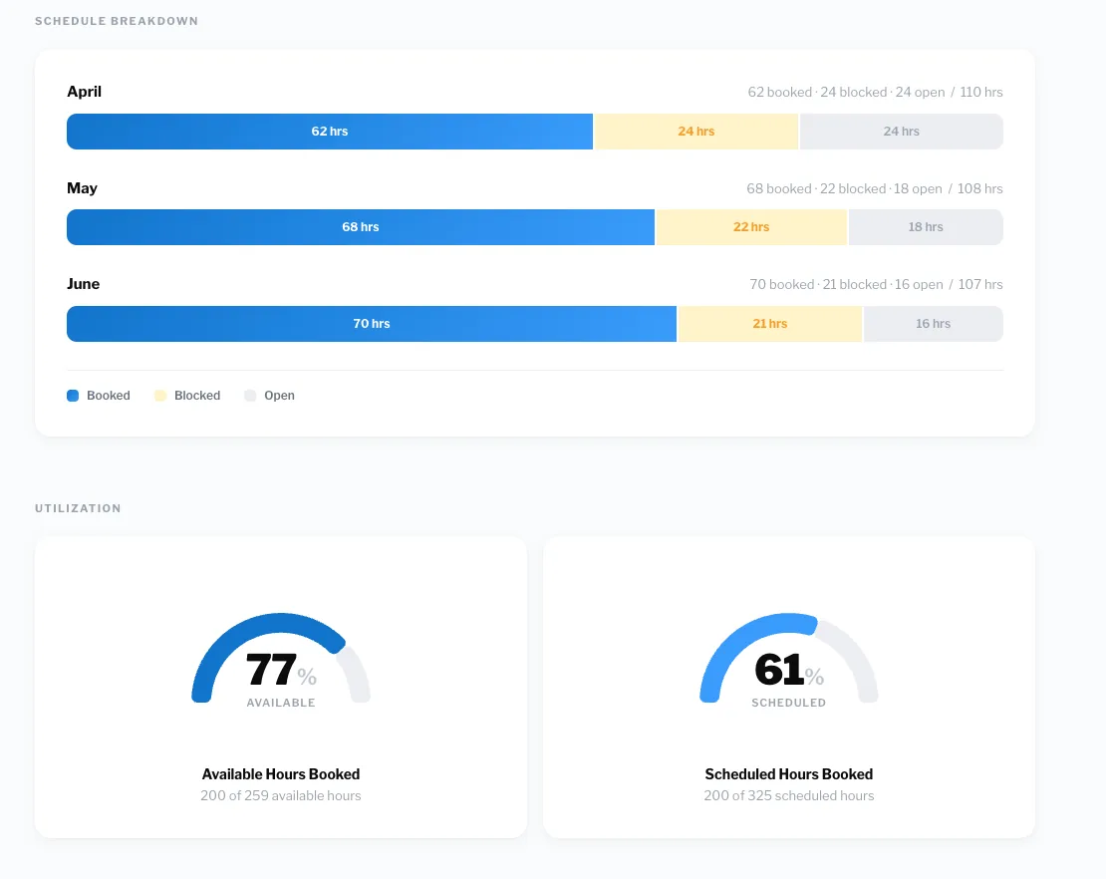Click the Utilization section heading
This screenshot has height=879, width=1106.
[78, 508]
